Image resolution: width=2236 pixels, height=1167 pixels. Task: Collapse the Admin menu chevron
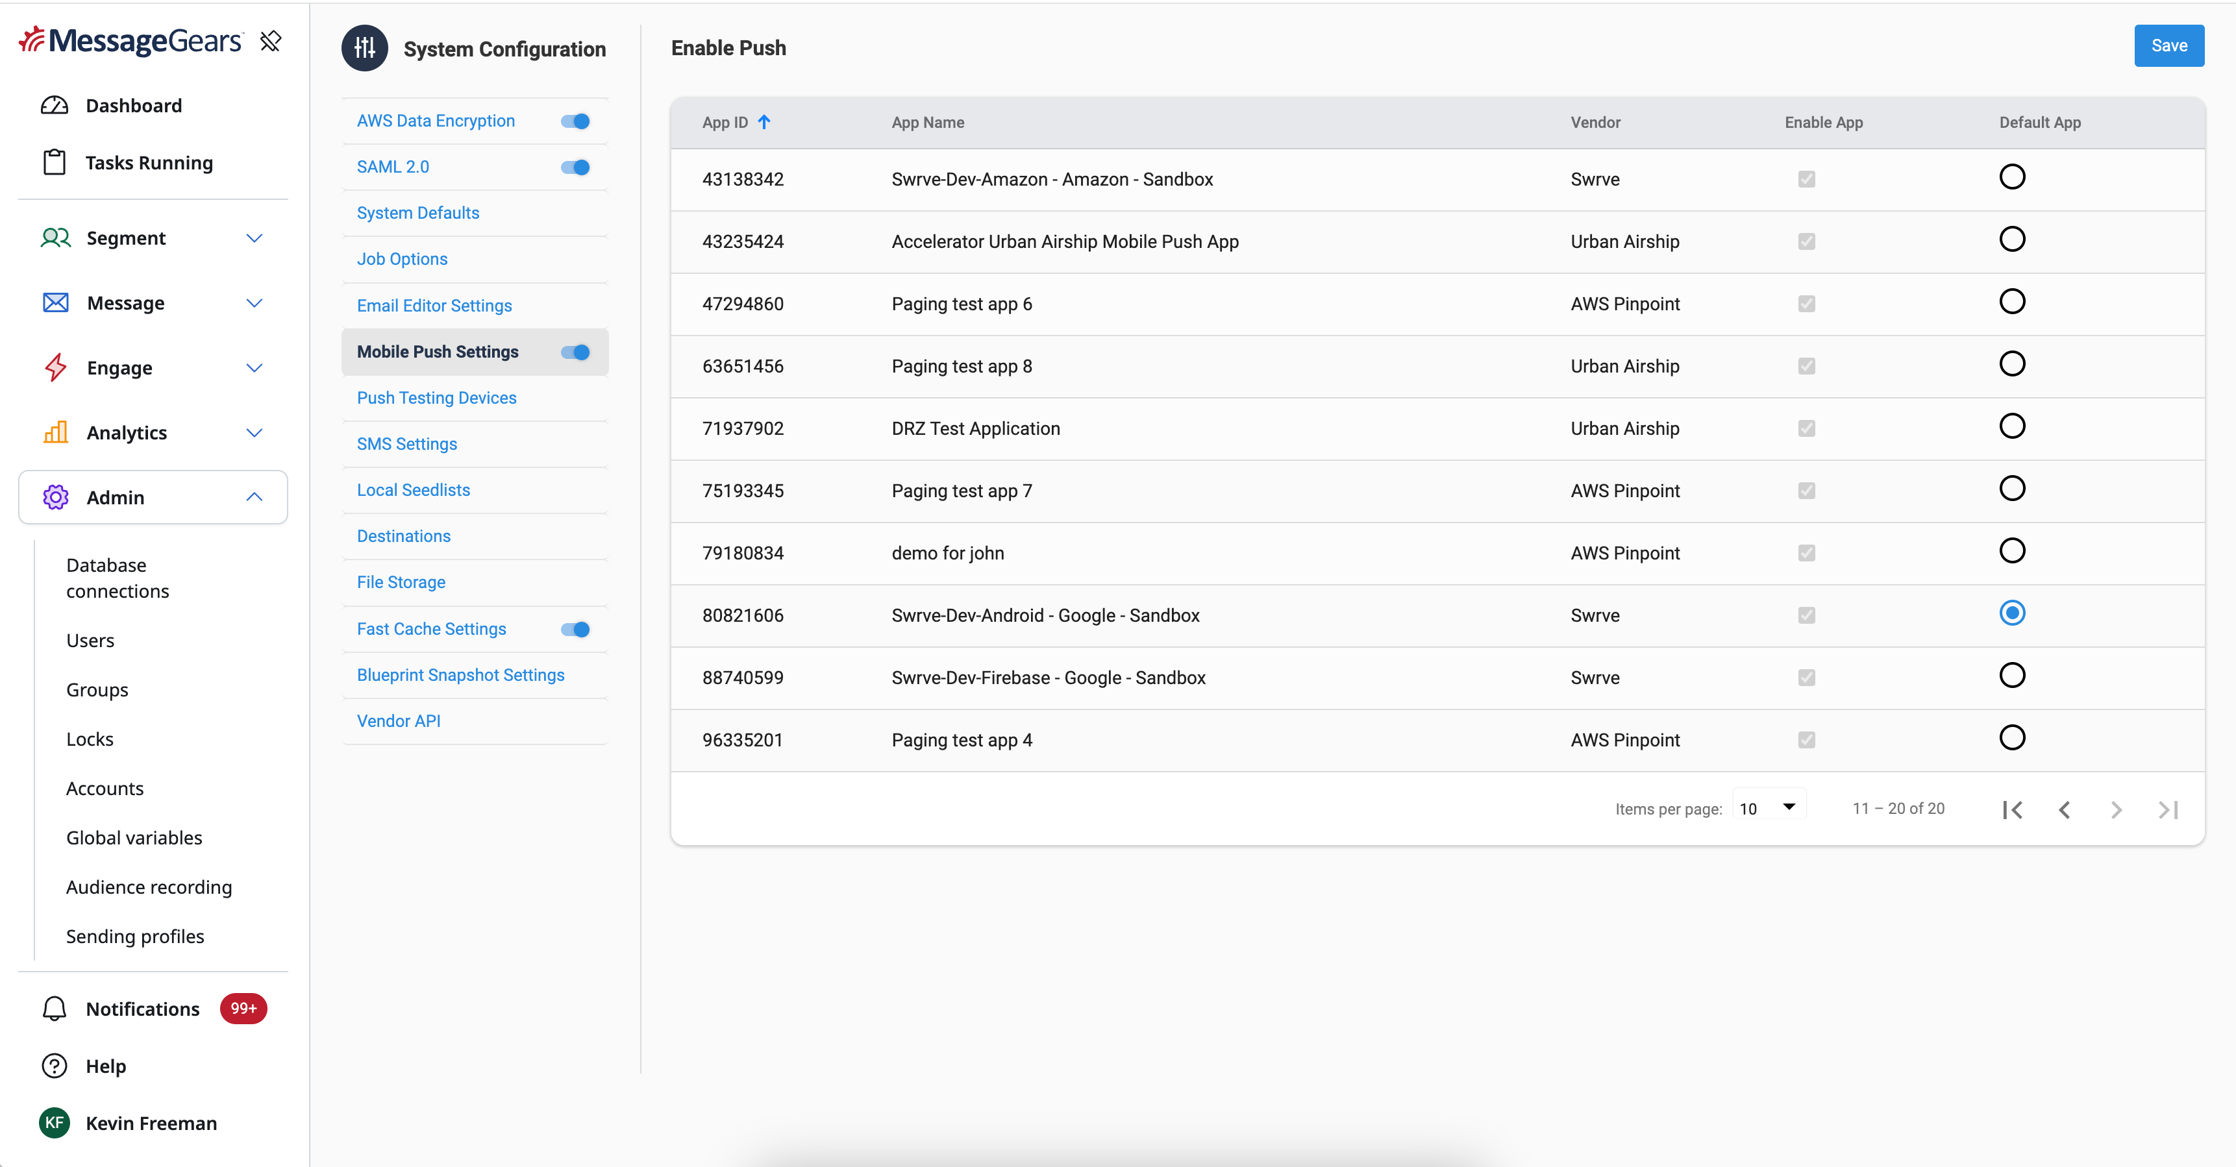(255, 497)
